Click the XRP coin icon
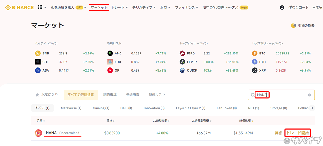The height and width of the screenshot is (146, 323). coord(255,70)
